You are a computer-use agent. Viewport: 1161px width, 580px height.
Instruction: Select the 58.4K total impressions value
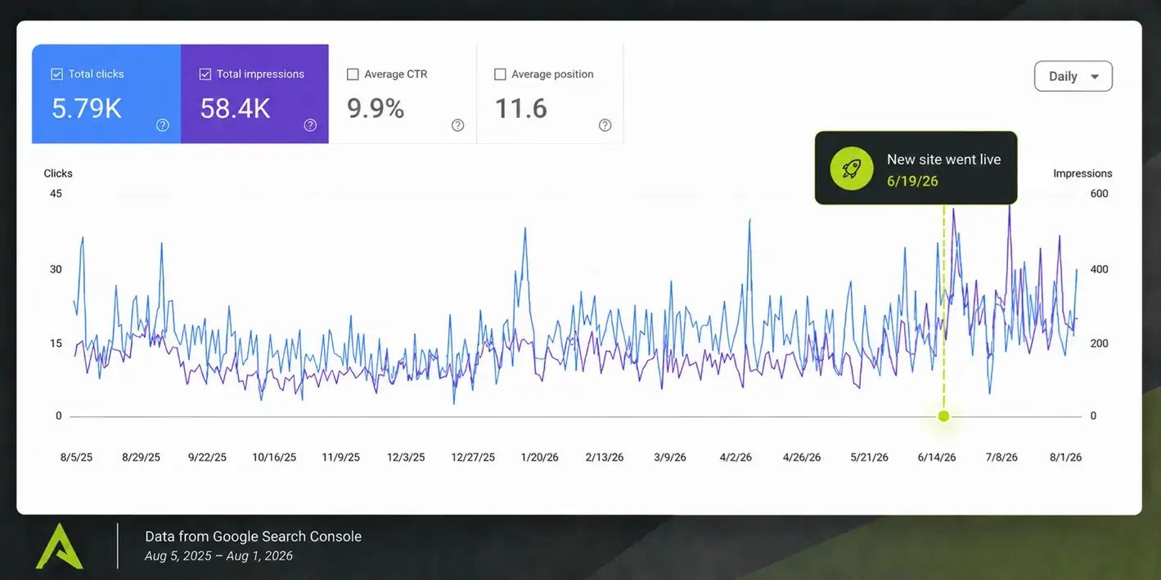[235, 108]
